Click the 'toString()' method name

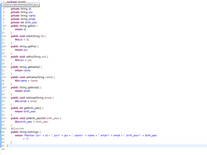pos(33,132)
